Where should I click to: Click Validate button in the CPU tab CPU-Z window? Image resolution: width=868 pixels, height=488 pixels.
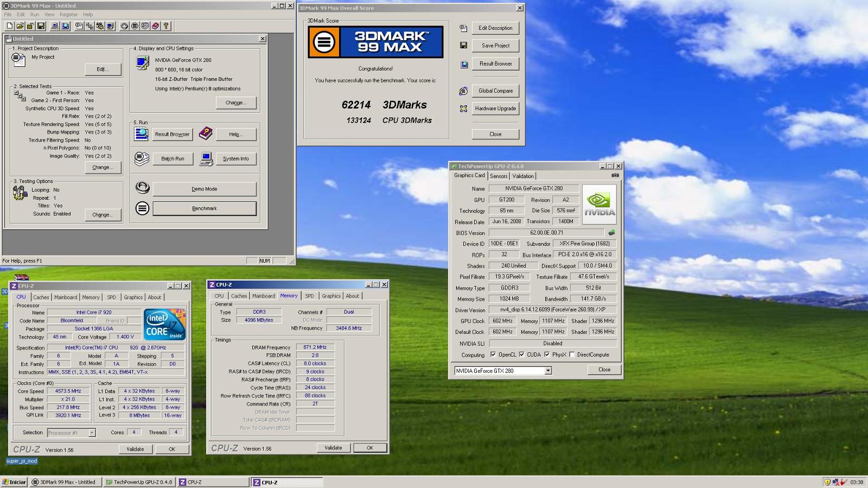click(x=136, y=449)
